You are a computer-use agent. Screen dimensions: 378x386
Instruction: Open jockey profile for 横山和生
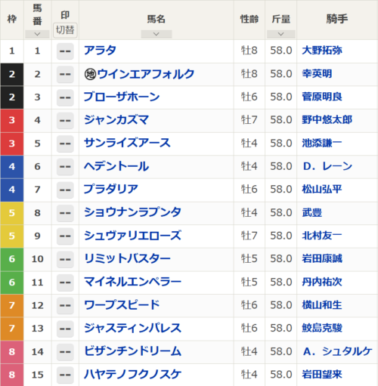322,305
